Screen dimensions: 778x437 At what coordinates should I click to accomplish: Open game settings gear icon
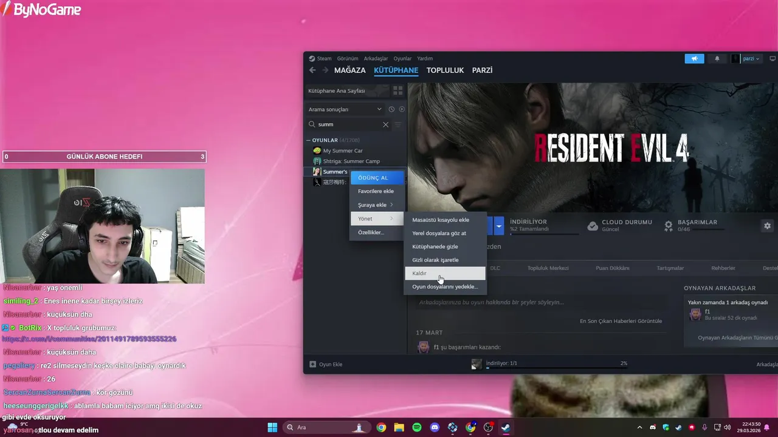pos(767,226)
